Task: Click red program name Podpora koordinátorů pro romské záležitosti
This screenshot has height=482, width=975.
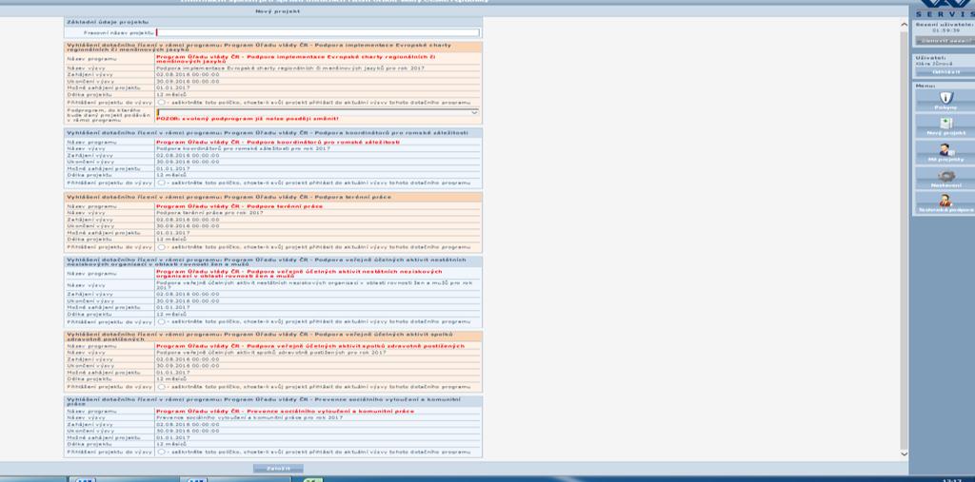Action: click(x=277, y=143)
